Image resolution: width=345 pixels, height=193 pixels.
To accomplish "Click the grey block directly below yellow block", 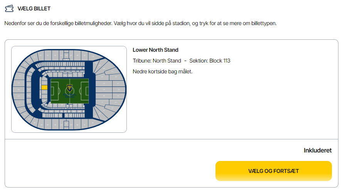I will (x=44, y=92).
